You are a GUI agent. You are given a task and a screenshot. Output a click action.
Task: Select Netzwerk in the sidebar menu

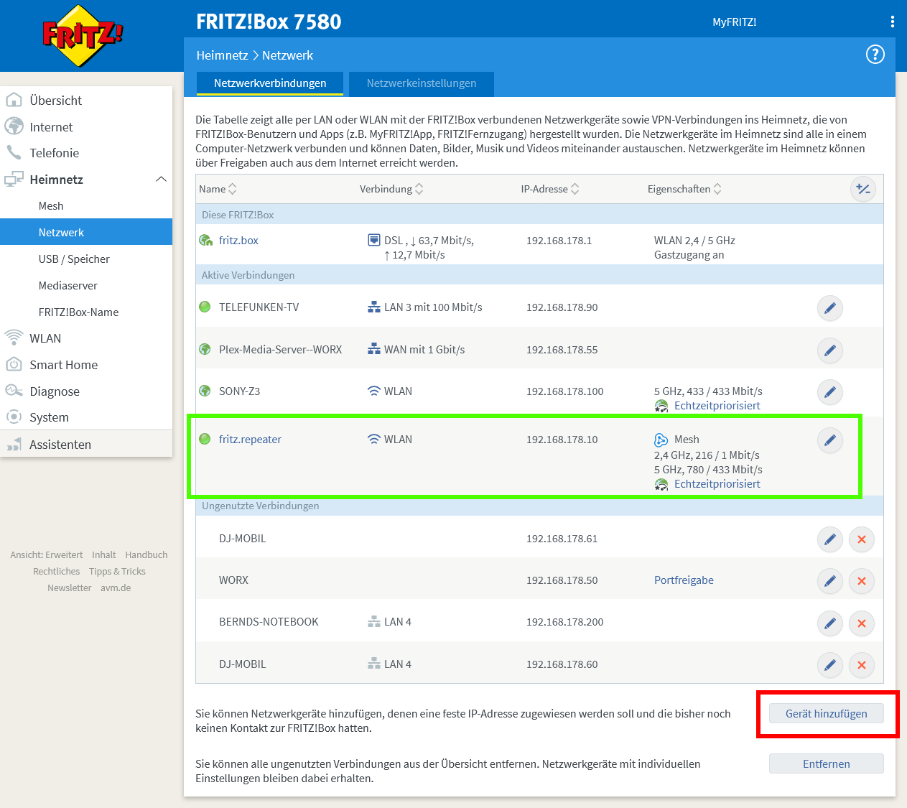(x=60, y=232)
